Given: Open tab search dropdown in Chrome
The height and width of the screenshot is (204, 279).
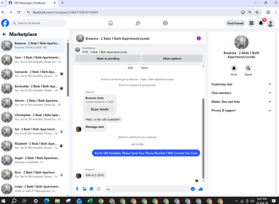Looking at the screenshot, I should click(x=3, y=3).
